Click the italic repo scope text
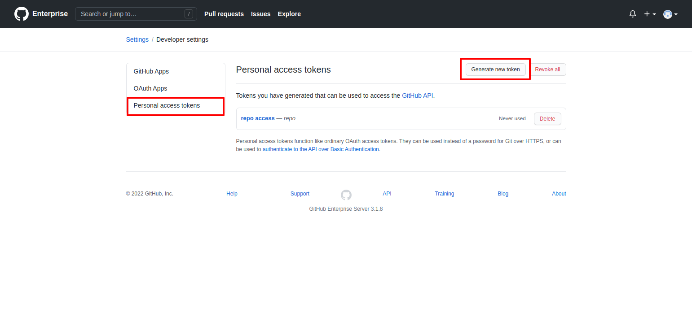692x317 pixels. point(290,118)
